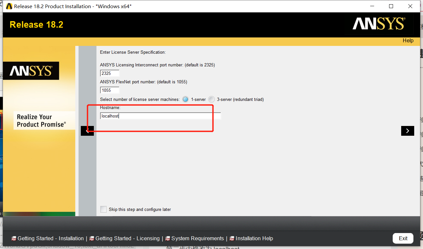423x249 pixels.
Task: Open the Help menu
Action: (408, 40)
